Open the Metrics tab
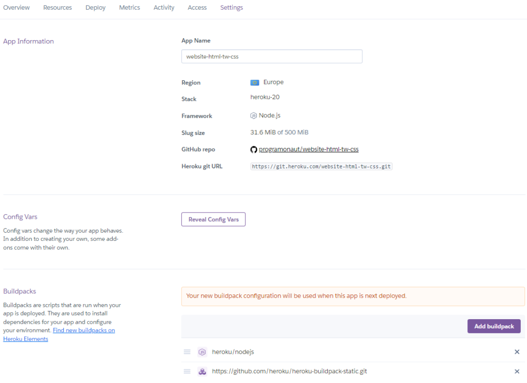The width and height of the screenshot is (527, 383). click(x=130, y=8)
